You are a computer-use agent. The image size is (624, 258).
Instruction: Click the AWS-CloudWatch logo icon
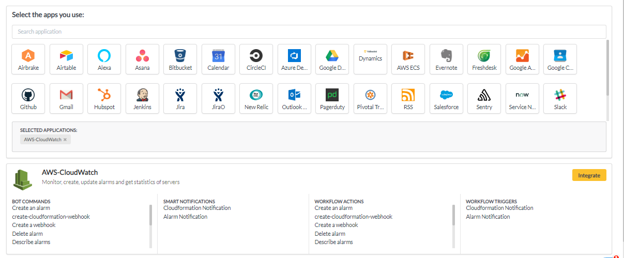[x=23, y=179]
